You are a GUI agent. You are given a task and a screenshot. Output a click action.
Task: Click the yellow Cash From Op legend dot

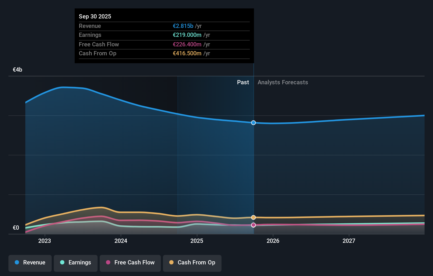[171, 263]
